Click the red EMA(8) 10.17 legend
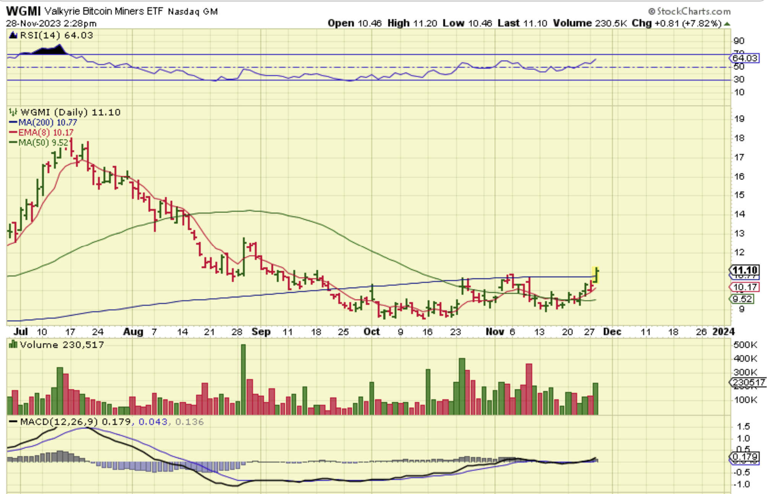The height and width of the screenshot is (494, 767). (x=45, y=133)
